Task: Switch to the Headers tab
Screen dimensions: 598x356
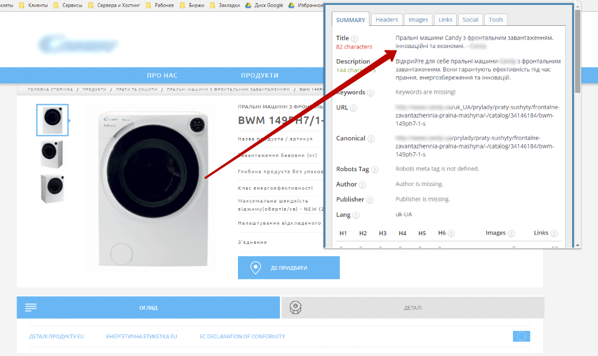Action: 387,20
